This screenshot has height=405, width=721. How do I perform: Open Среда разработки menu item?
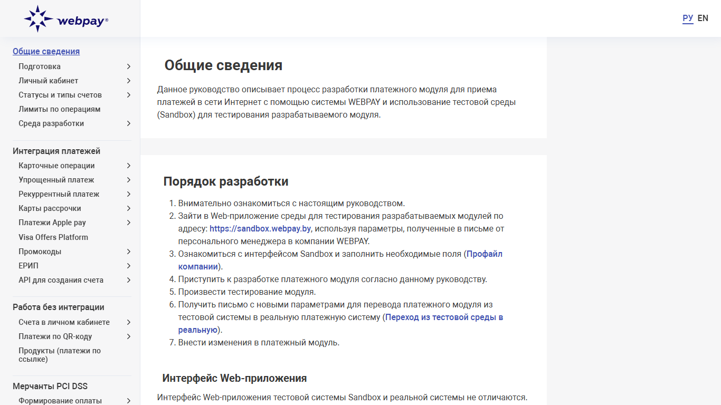(51, 123)
